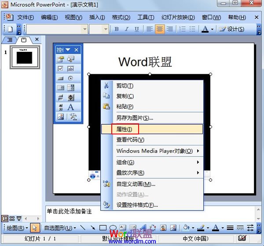Open File (文件) menu
Image resolution: width=264 pixels, height=246 pixels.
pyautogui.click(x=26, y=17)
